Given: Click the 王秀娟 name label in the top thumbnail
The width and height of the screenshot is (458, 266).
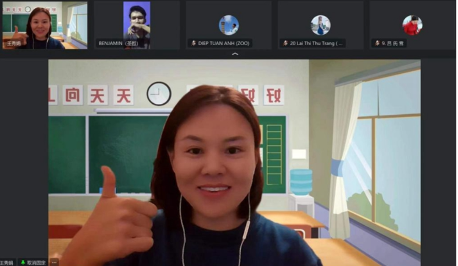Looking at the screenshot, I should click(14, 44).
